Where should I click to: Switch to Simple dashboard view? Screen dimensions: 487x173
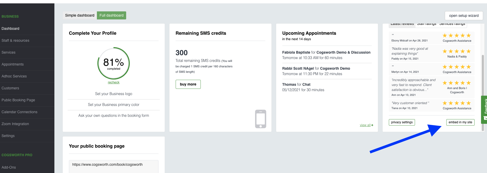(80, 15)
